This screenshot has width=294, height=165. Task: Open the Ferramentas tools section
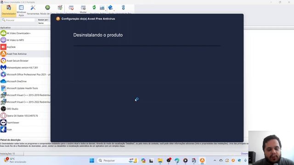click(x=33, y=10)
